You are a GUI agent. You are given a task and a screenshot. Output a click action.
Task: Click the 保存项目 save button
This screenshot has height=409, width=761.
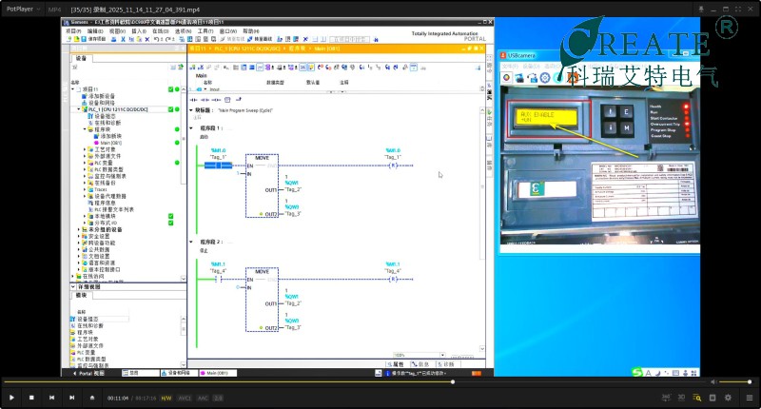(x=93, y=39)
